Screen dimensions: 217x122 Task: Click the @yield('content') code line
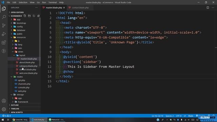click(x=80, y=57)
